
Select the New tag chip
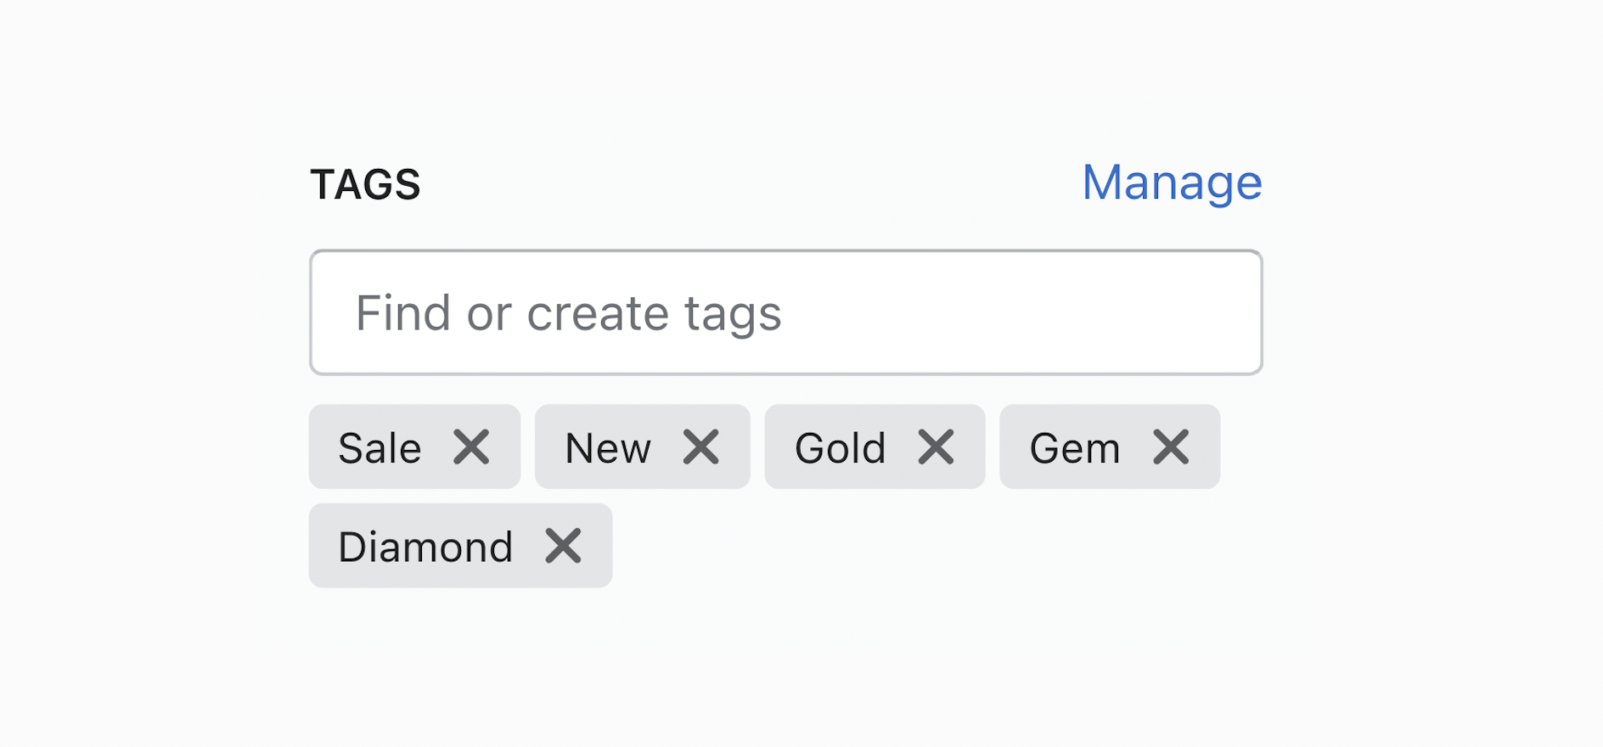607,447
